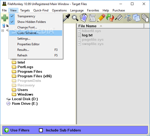Select hiberfil.sys in file list

[91, 31]
